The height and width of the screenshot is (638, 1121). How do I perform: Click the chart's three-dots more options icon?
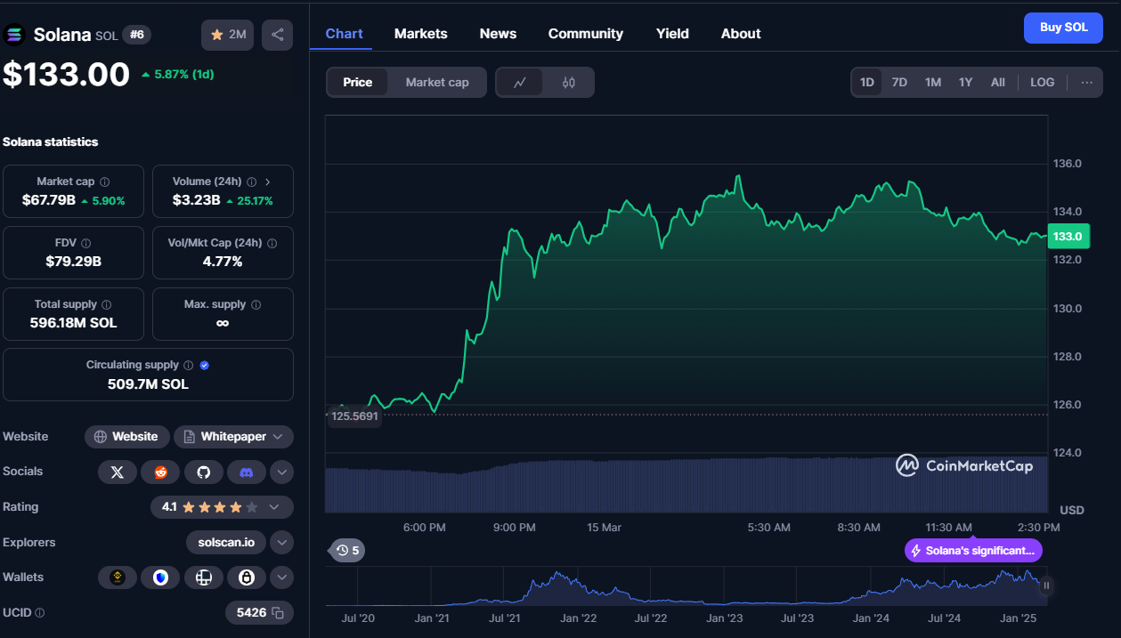click(1086, 83)
